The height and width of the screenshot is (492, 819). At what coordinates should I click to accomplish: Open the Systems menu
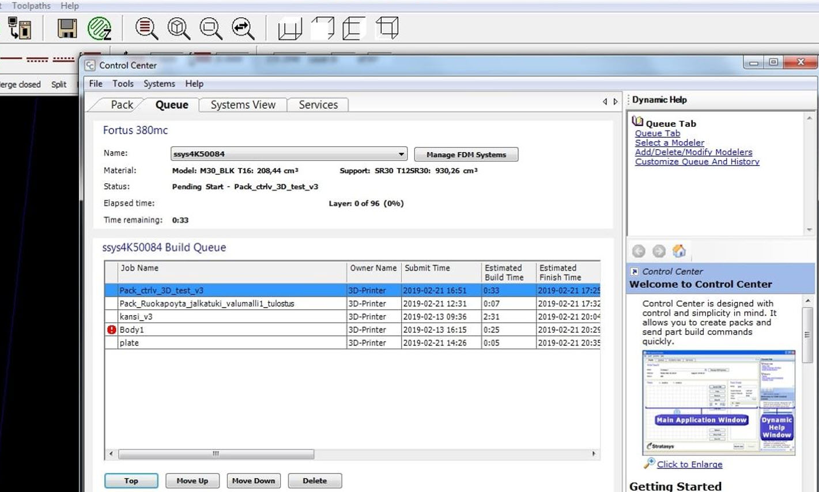(159, 84)
